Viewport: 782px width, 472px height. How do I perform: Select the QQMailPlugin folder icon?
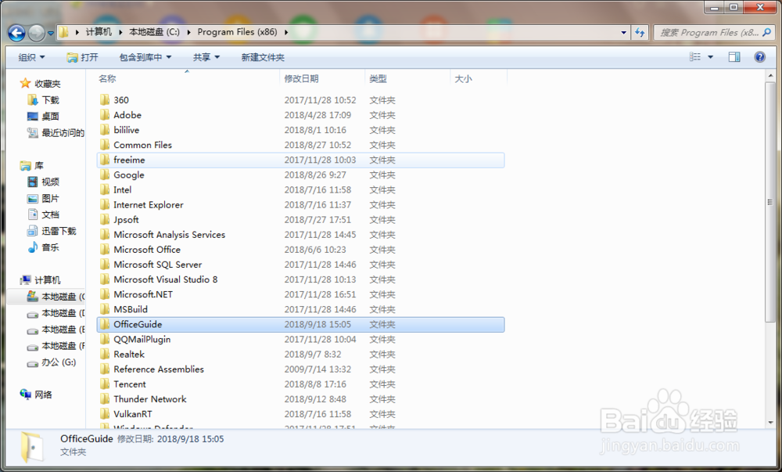coord(105,339)
